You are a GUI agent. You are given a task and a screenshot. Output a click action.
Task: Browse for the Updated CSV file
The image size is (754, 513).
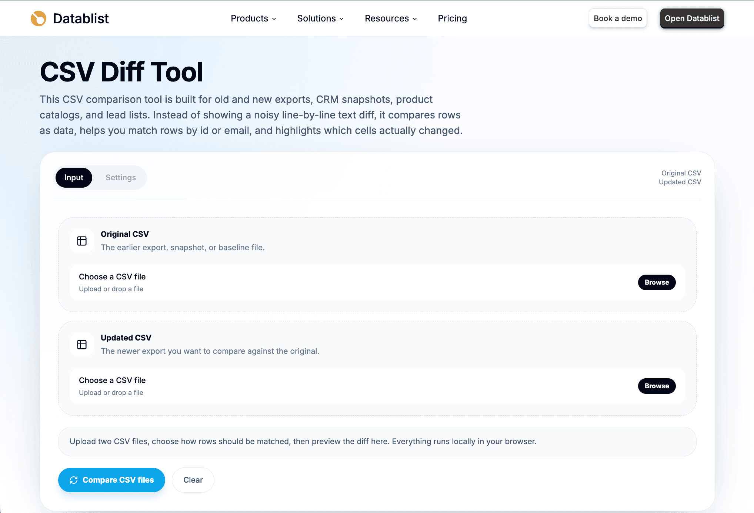pyautogui.click(x=657, y=386)
